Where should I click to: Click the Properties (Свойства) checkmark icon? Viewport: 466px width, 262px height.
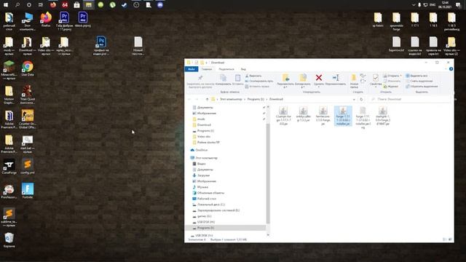(376, 78)
